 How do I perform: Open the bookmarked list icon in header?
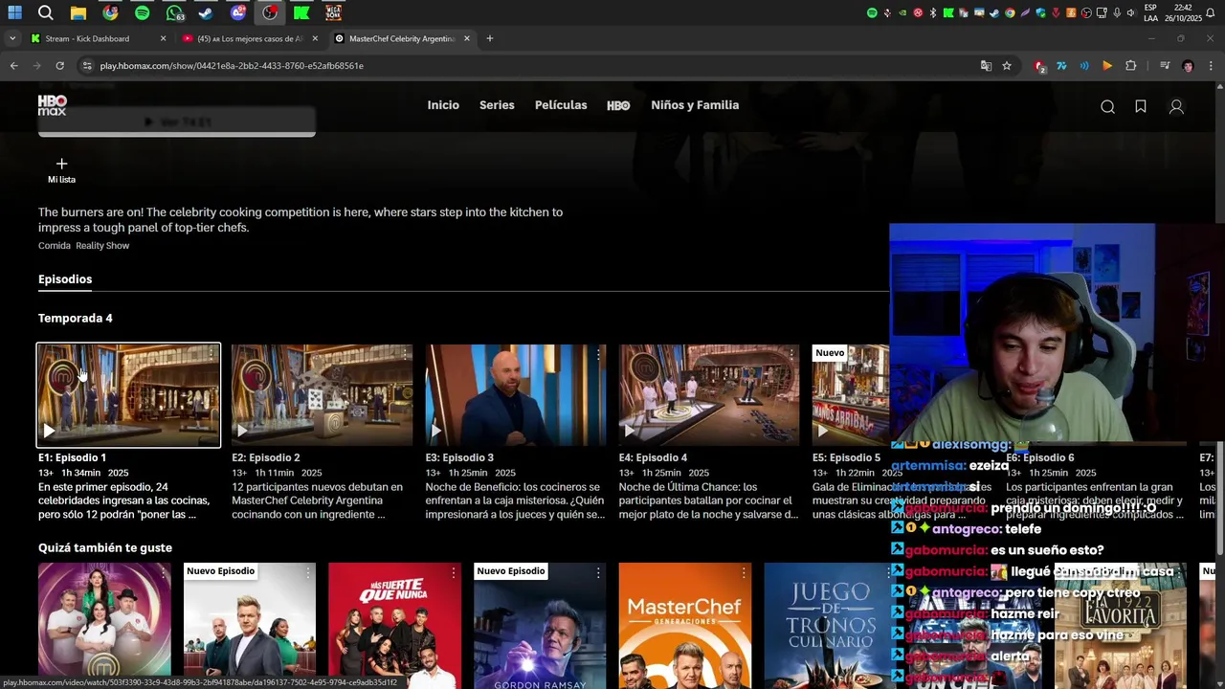pos(1141,107)
